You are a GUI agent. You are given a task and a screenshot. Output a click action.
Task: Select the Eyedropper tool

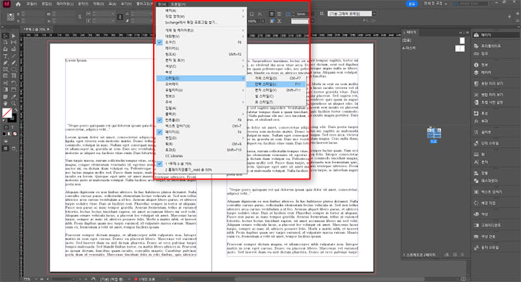coord(13,97)
